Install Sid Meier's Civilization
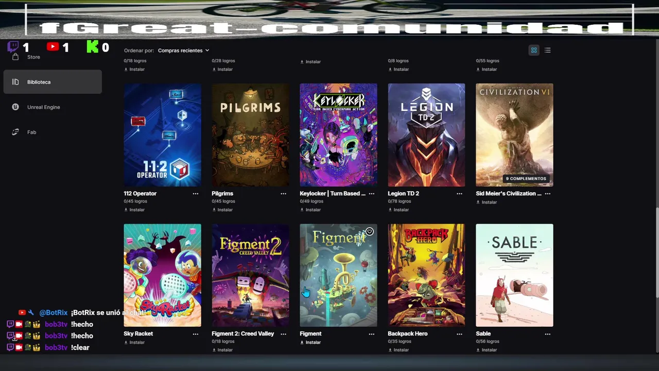This screenshot has width=659, height=371. click(x=487, y=202)
